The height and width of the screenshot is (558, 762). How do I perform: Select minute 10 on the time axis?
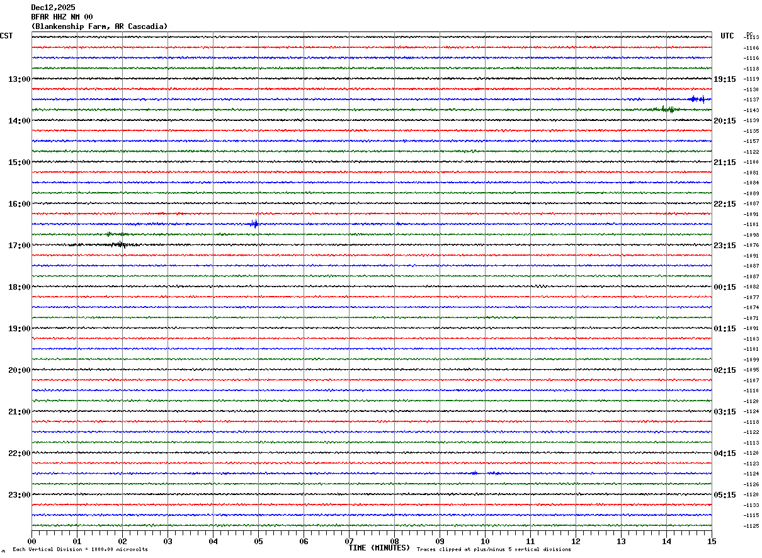tap(485, 541)
